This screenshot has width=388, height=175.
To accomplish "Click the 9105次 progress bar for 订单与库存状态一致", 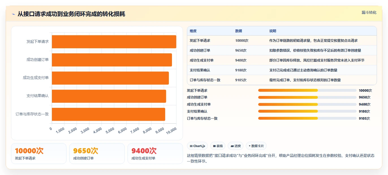I will (307, 118).
